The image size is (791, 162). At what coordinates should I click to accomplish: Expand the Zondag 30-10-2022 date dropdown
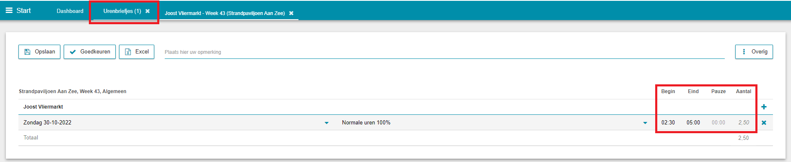(x=327, y=123)
